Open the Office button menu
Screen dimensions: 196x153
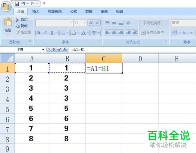click(6, 6)
